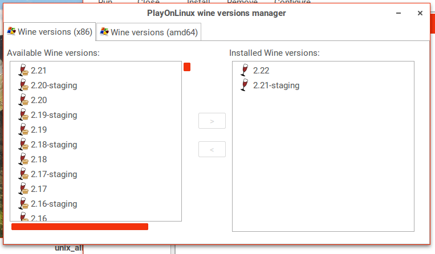Click the icon next to 2.18-staging
The width and height of the screenshot is (435, 254).
point(23,144)
